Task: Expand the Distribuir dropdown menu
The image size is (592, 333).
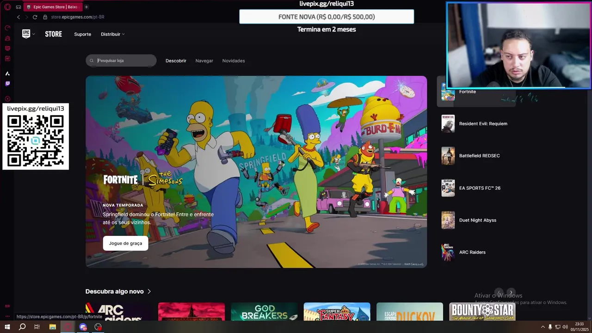Action: [x=113, y=34]
